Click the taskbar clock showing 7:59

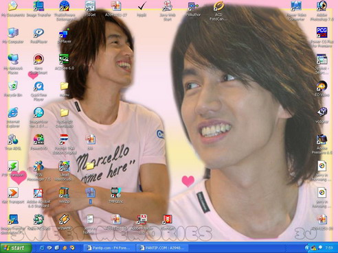[329, 248]
